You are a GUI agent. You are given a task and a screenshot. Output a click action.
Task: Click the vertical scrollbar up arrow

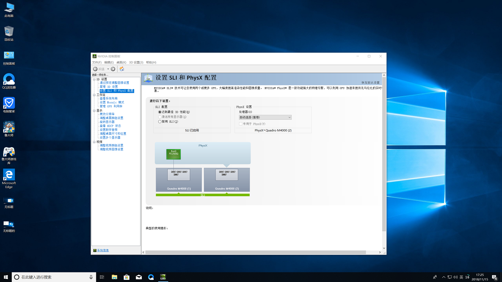click(x=384, y=75)
